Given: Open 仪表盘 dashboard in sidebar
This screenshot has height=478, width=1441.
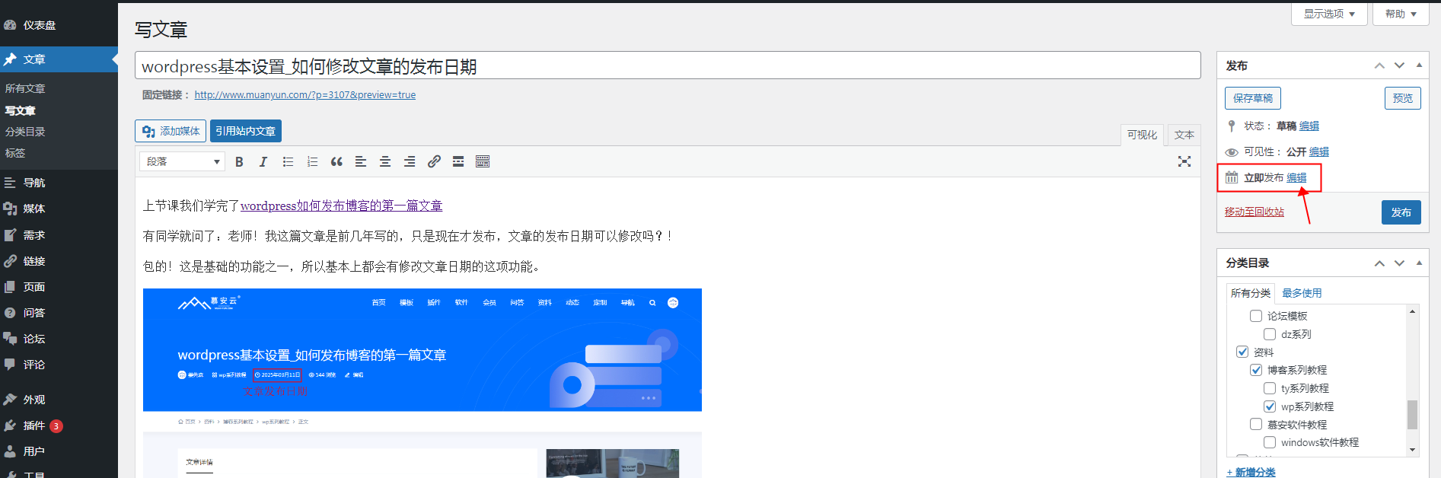Looking at the screenshot, I should coord(59,25).
